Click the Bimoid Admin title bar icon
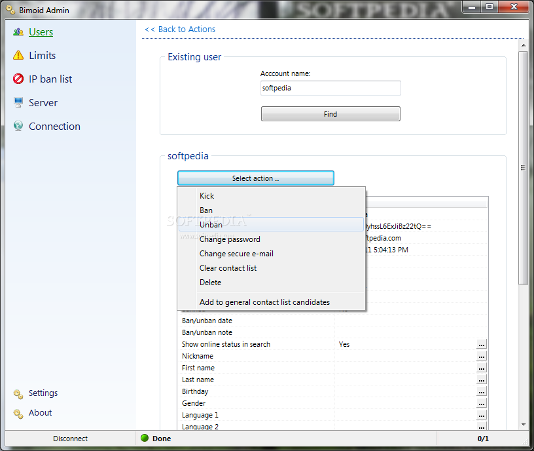Viewport: 534px width, 451px height. pos(10,10)
